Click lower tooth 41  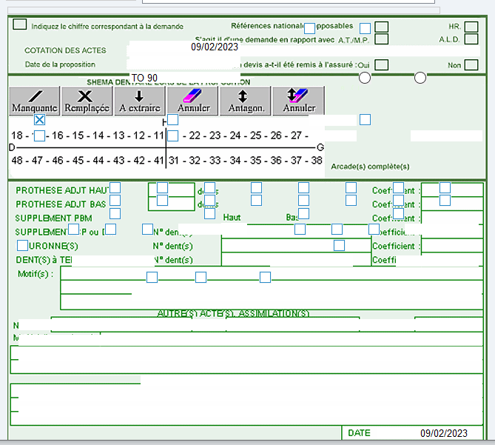159,161
